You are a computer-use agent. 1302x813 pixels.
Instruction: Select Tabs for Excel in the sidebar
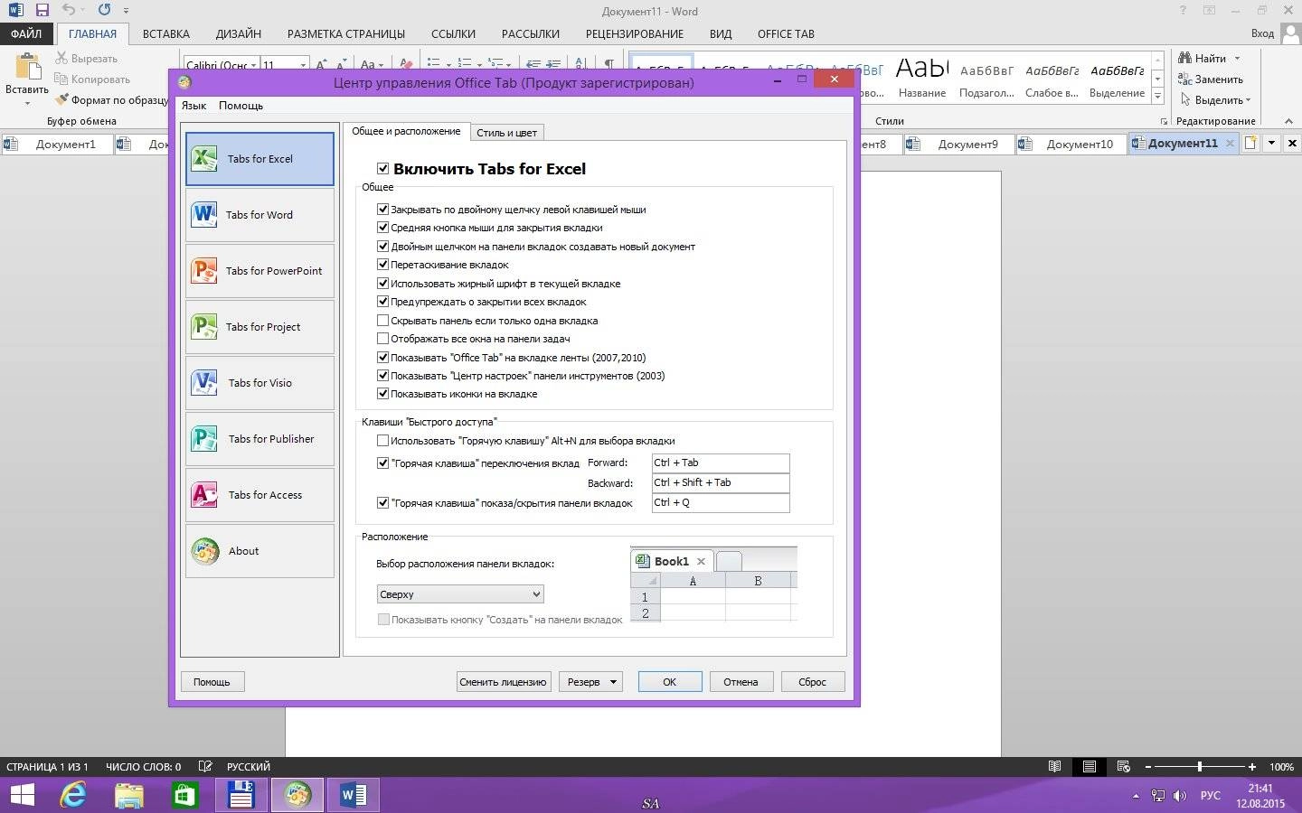259,159
